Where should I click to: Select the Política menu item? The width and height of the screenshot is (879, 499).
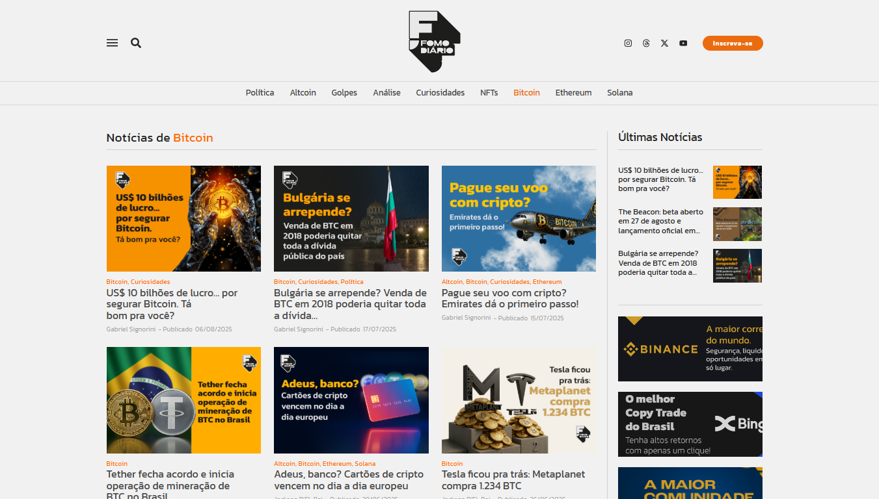click(260, 93)
